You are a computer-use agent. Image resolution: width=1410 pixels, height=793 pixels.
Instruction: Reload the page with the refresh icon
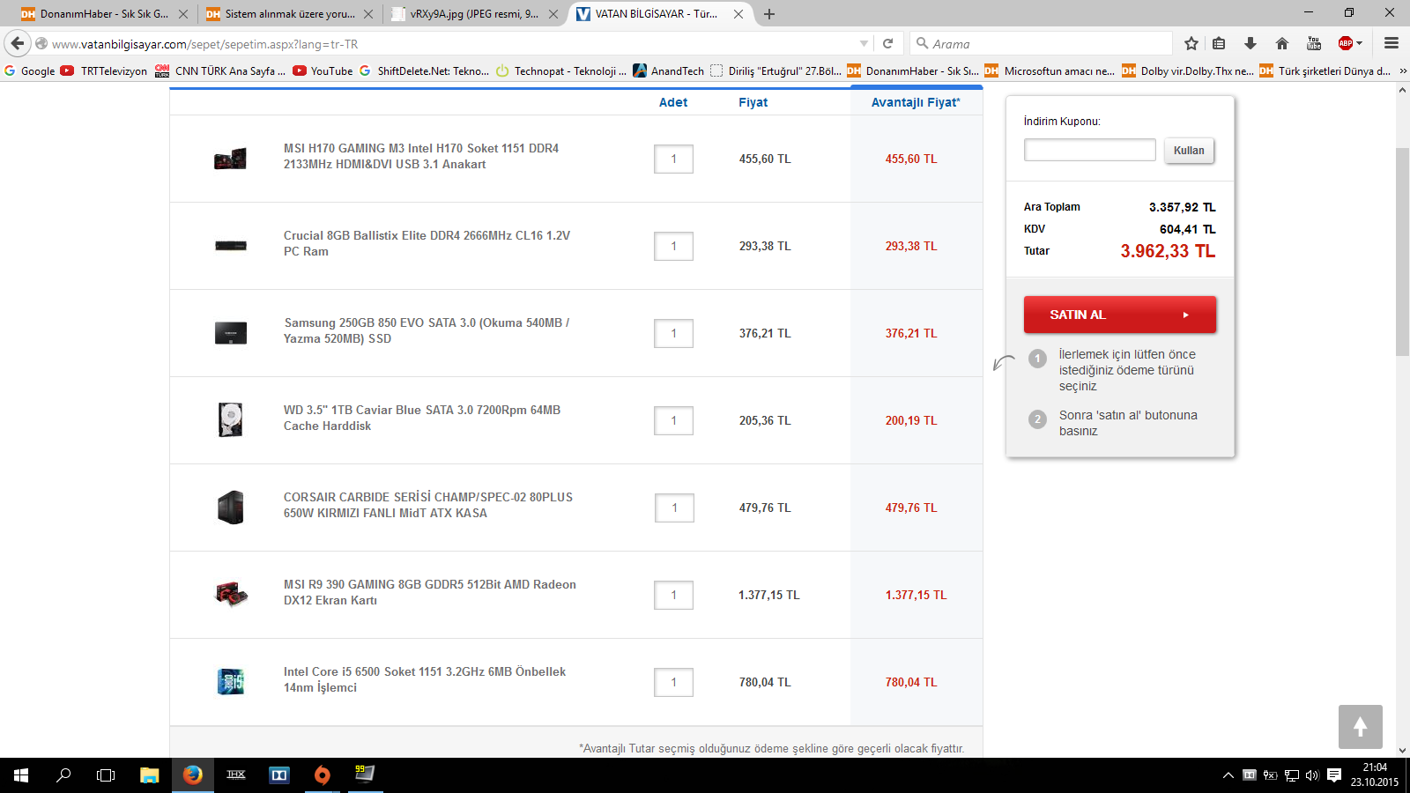coord(888,43)
